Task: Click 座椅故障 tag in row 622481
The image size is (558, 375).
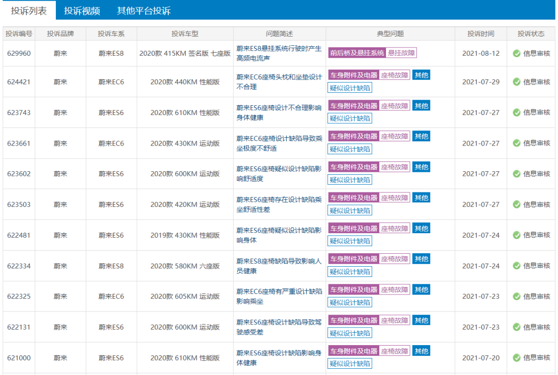Action: (395, 229)
